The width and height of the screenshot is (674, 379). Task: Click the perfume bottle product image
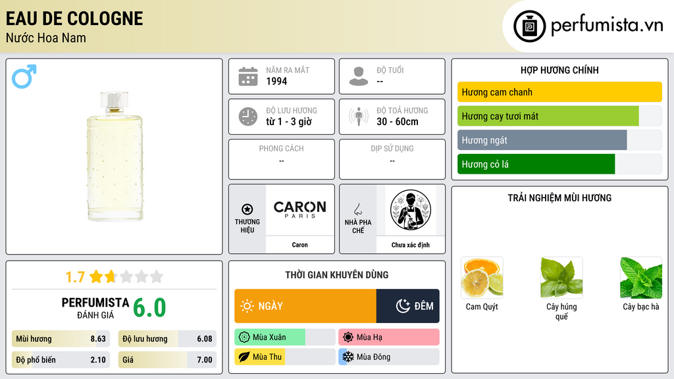tap(115, 157)
